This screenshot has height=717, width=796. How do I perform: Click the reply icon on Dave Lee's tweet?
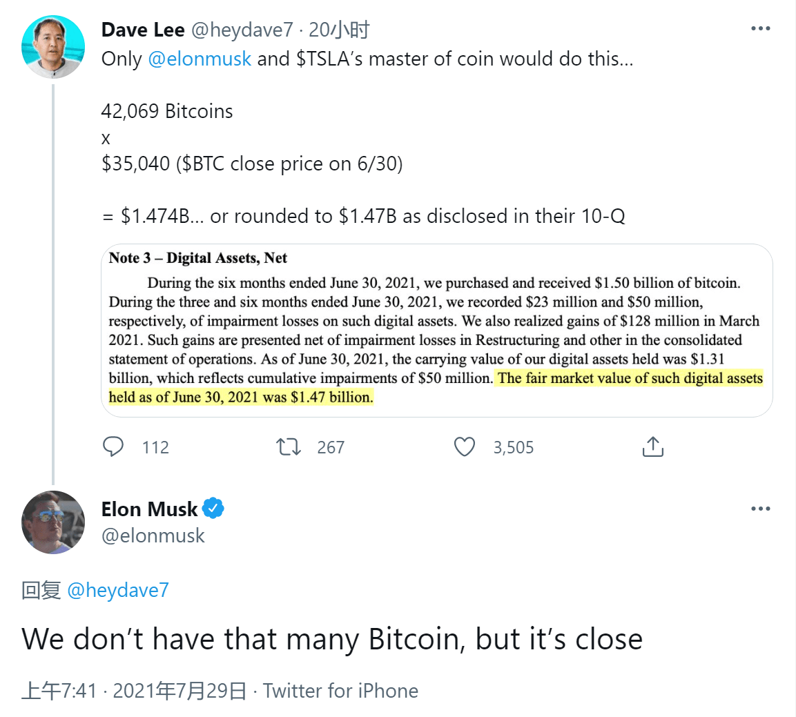click(113, 447)
